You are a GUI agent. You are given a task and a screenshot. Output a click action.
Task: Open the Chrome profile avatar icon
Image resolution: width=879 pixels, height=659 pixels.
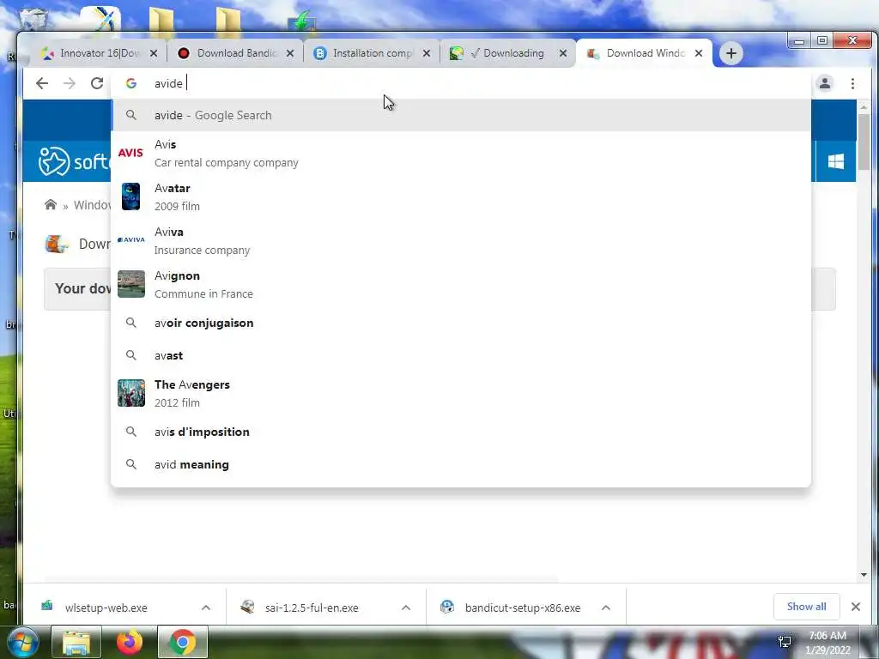coord(825,83)
